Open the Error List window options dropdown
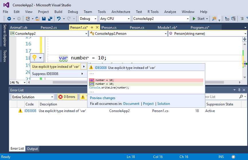 [x=234, y=90]
